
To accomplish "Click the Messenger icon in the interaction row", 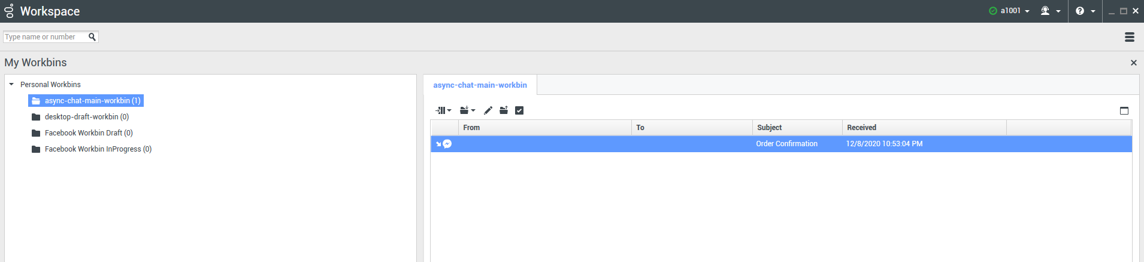I will 447,144.
